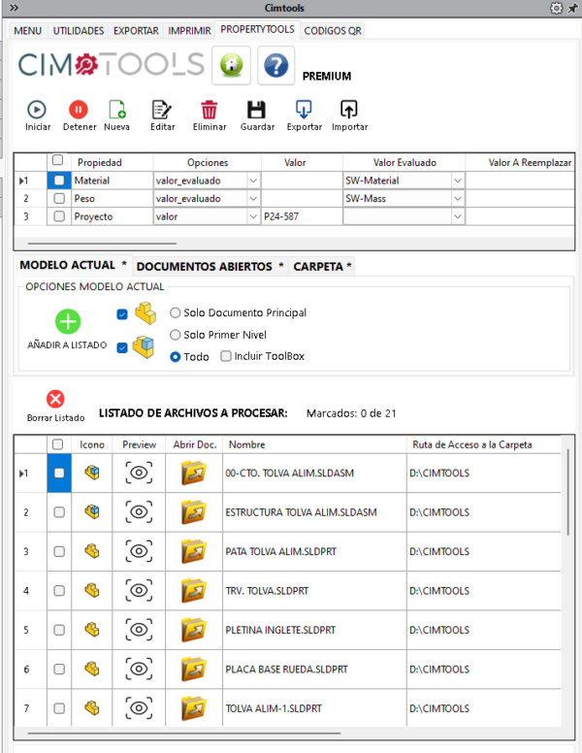Screen dimensions: 582x753
Task: Expand Opciones dropdown for Proyecto
Action: [253, 217]
